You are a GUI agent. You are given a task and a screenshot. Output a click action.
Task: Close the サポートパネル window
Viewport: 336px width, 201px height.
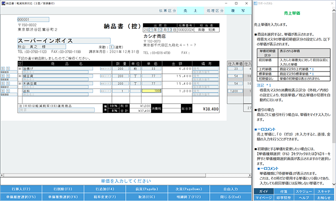click(332, 2)
